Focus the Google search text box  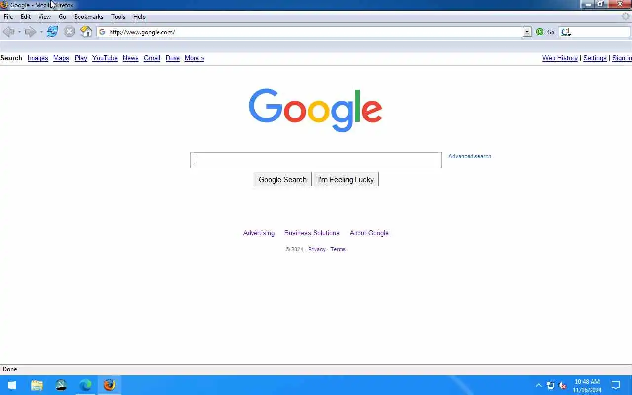click(316, 160)
